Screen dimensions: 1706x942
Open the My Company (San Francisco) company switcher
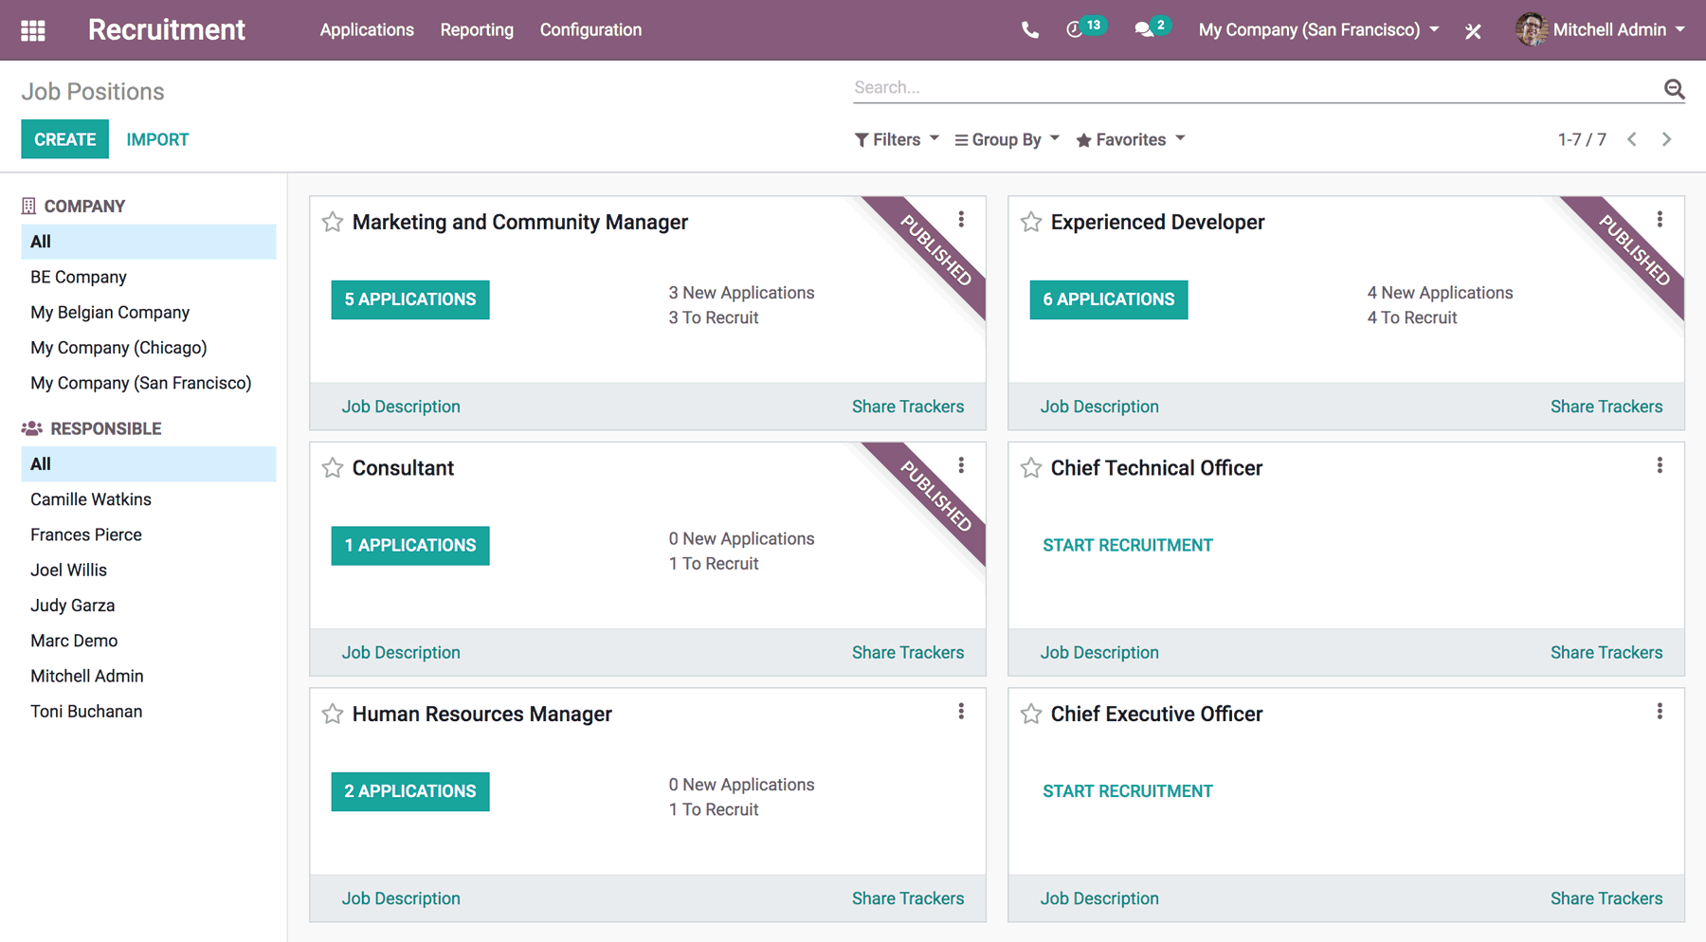tap(1317, 29)
